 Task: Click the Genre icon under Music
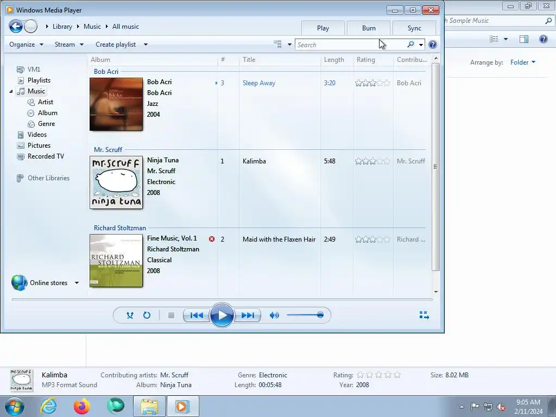(x=31, y=124)
